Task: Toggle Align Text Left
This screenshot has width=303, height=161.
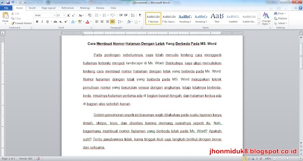Action: click(x=97, y=22)
